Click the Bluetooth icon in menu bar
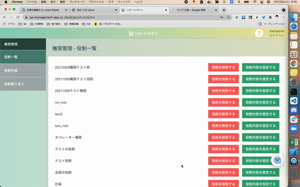 pos(238,2)
